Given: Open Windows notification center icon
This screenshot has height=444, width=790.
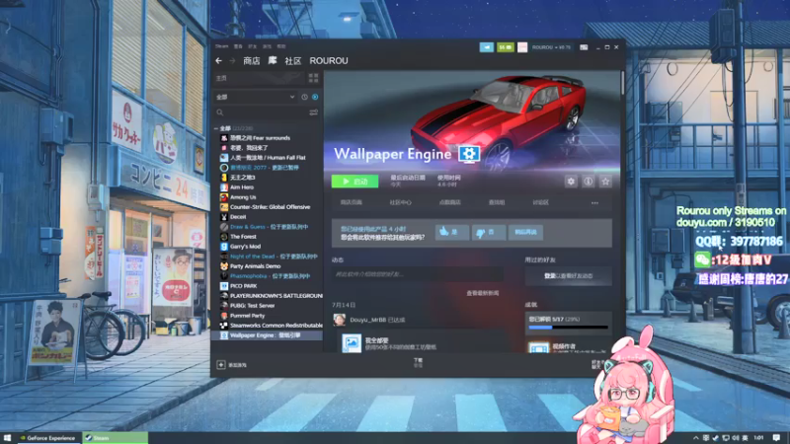Looking at the screenshot, I should click(x=776, y=438).
